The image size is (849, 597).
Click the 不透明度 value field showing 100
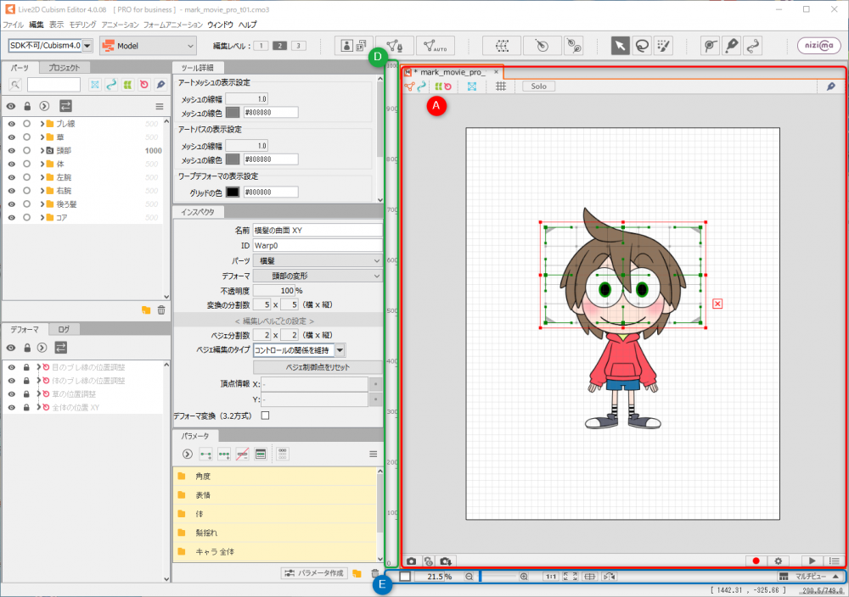pyautogui.click(x=274, y=291)
